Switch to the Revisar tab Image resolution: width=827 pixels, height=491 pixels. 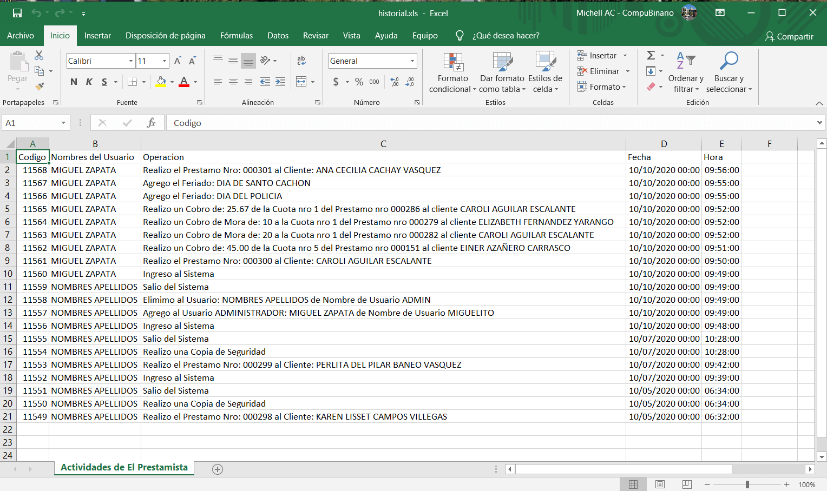tap(316, 36)
